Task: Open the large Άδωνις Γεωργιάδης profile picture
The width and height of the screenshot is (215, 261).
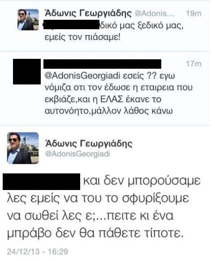Action: click(x=23, y=148)
